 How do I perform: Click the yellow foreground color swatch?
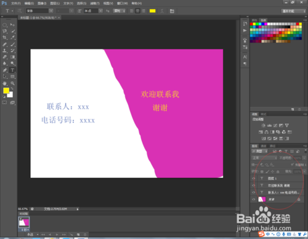click(x=6, y=91)
